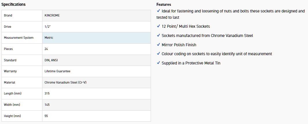Click the KINCROME brand value cell
Screen dimensions: 308x124
pyautogui.click(x=52, y=15)
